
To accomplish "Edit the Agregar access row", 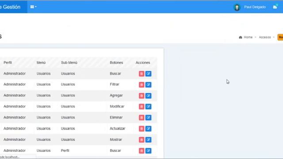I will point(149,96).
